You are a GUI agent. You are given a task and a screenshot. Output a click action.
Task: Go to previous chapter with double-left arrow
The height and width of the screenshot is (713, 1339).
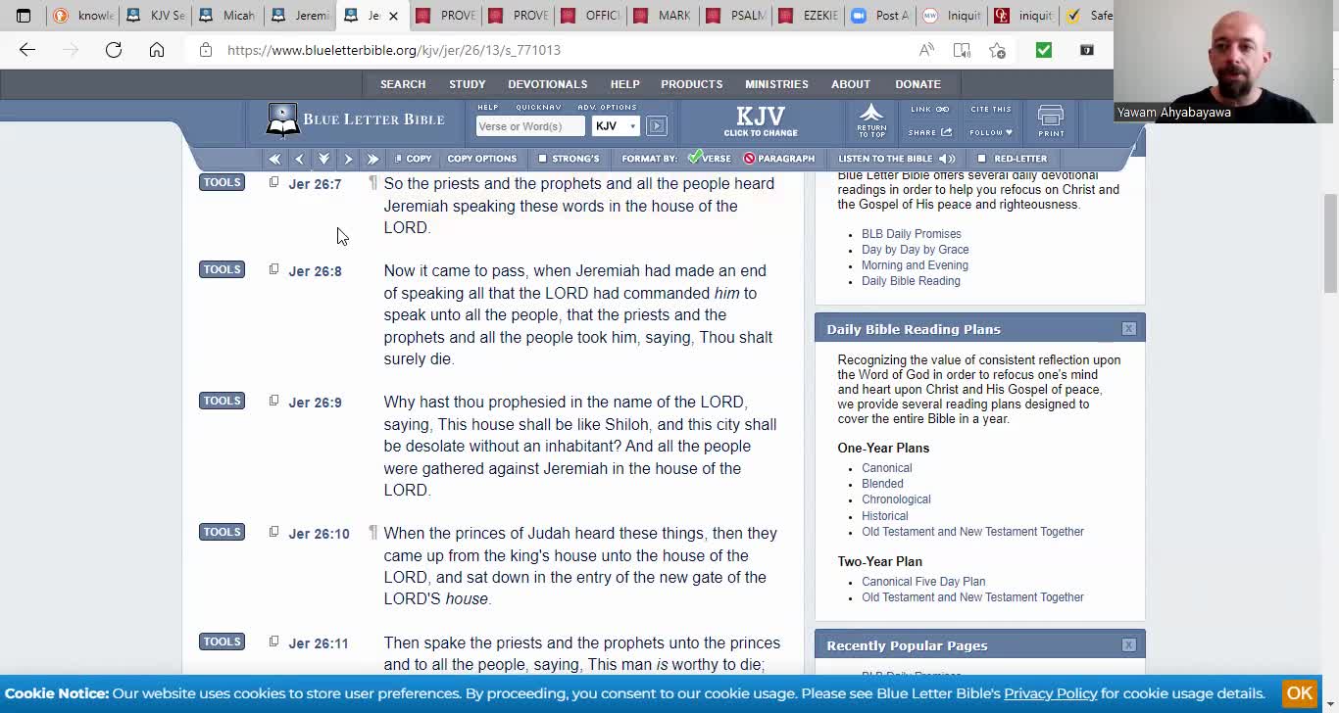(274, 159)
